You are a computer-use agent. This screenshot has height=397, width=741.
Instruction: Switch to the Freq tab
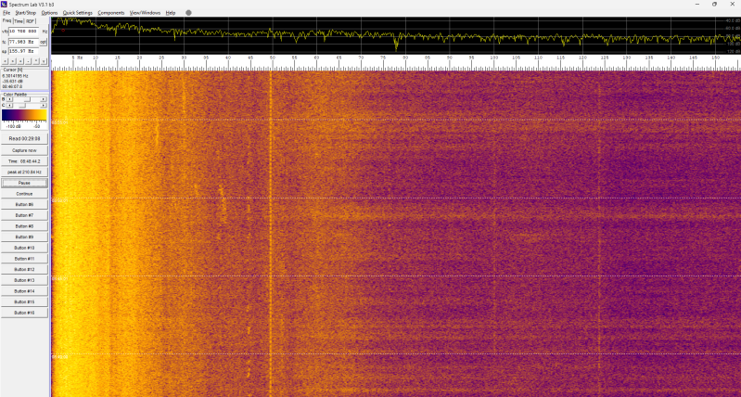[6, 20]
